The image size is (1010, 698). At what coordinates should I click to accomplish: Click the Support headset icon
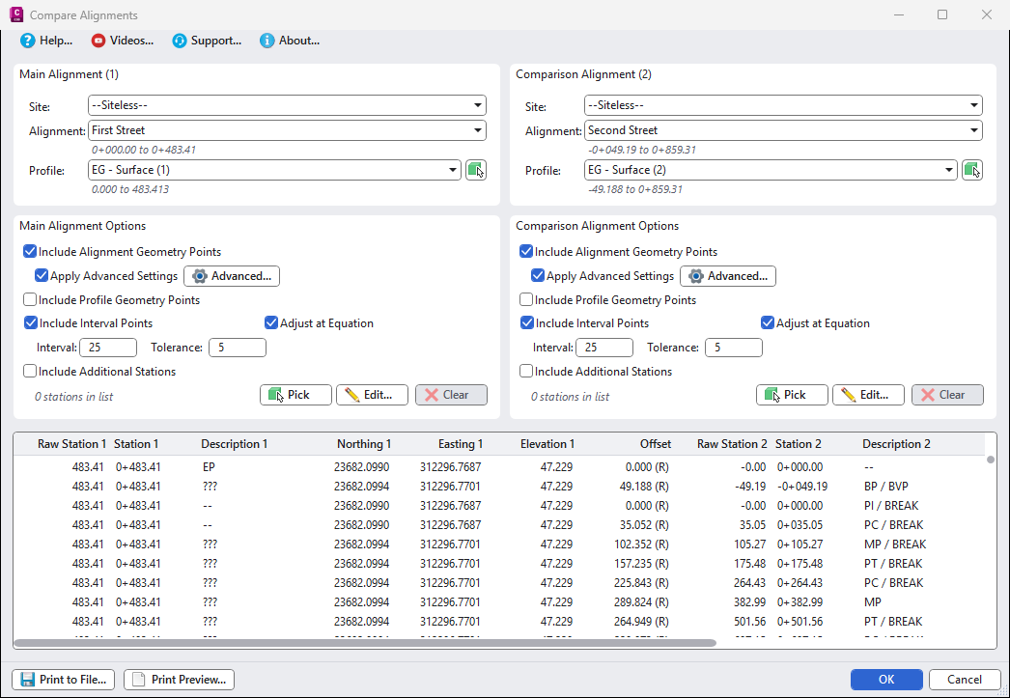tap(179, 41)
